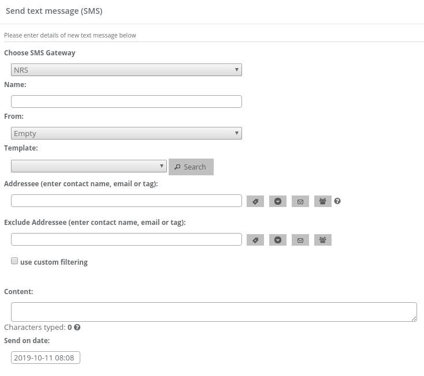Image resolution: width=424 pixels, height=376 pixels.
Task: Click the tag icon for Exclude Addressee
Action: [x=255, y=240]
